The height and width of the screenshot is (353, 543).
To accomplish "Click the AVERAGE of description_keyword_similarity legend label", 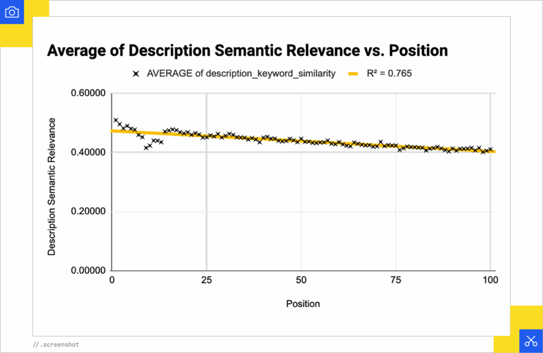I will pyautogui.click(x=241, y=74).
